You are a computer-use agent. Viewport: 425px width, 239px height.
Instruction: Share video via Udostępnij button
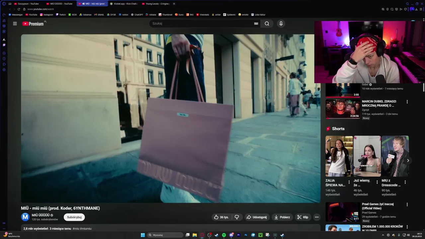tap(257, 217)
